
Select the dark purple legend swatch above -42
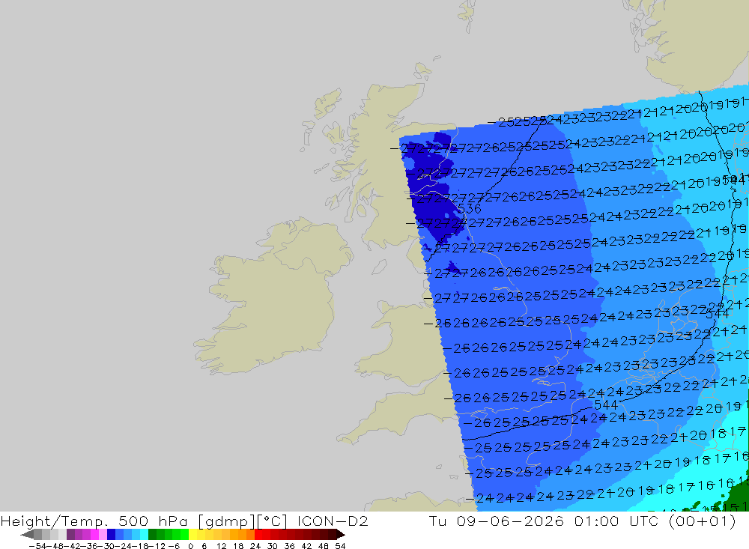pos(70,535)
